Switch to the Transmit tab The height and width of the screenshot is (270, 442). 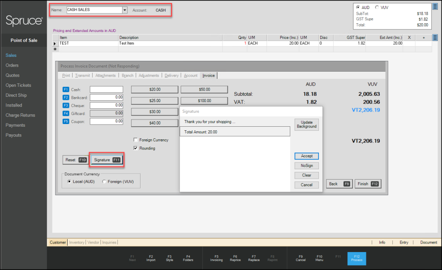coord(82,76)
